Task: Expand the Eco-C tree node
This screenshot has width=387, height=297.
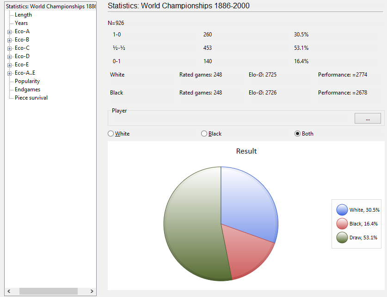Action: 9,48
